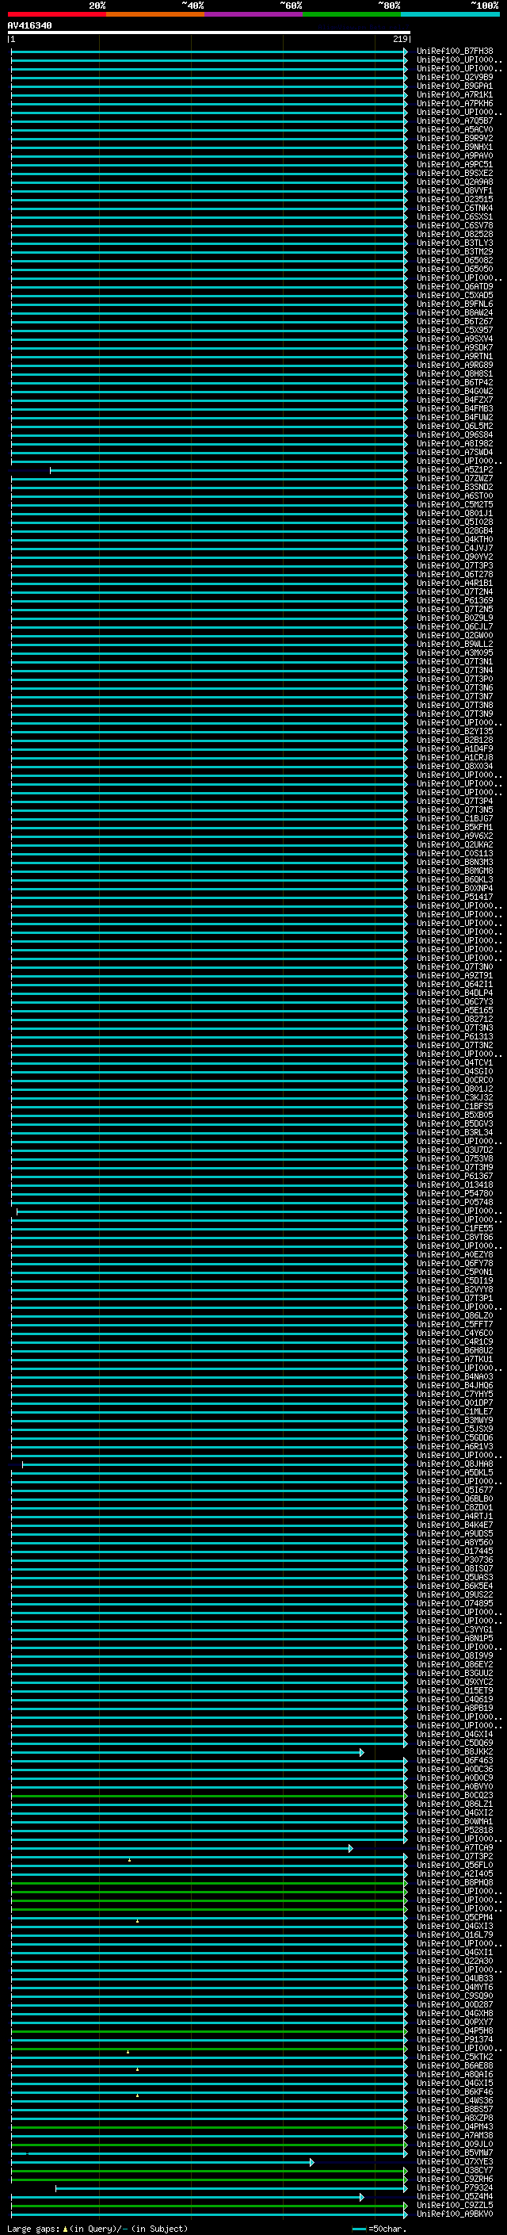Image resolution: width=507 pixels, height=2235 pixels.
Task: Click hit label UniRef100_C6SV78
Action: 455,226
